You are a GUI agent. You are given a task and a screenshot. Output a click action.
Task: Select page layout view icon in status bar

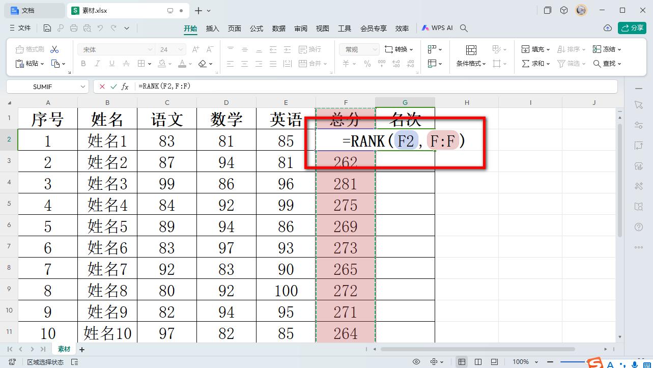pyautogui.click(x=478, y=362)
